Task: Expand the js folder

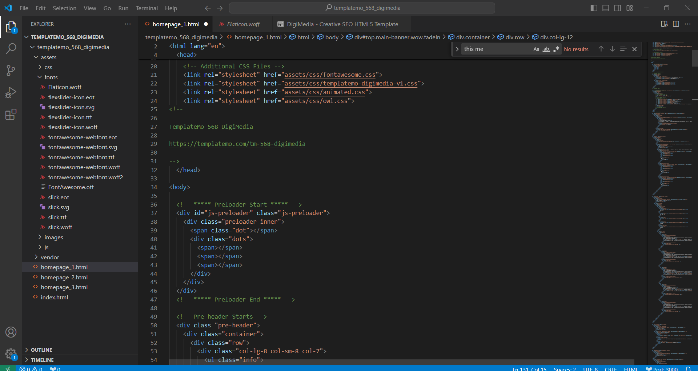Action: coord(47,247)
